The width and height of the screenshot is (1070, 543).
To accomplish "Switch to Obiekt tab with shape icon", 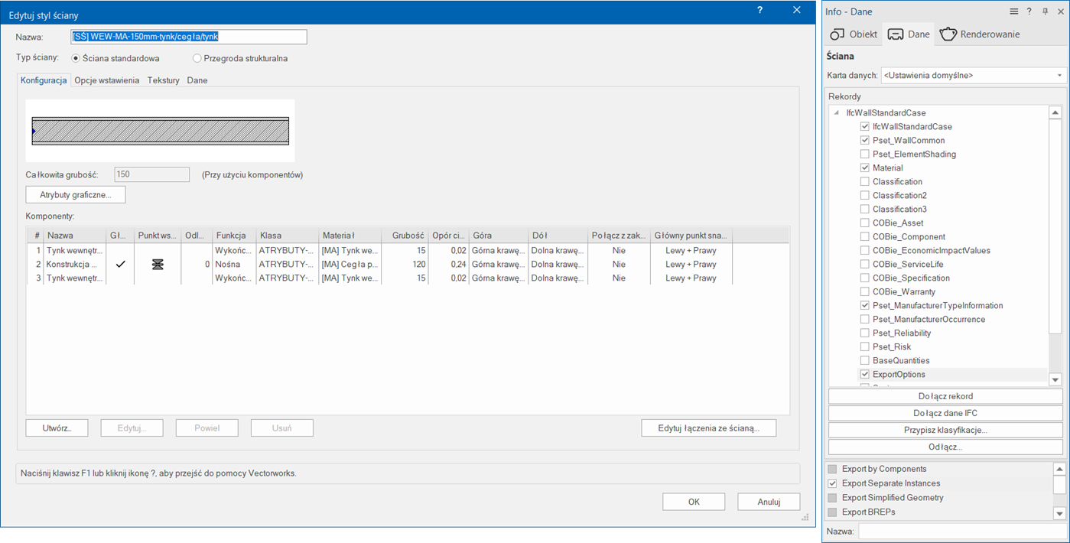I will 853,34.
